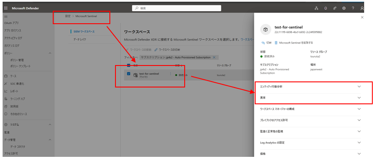Click the cube icon in details panel header
The height and width of the screenshot is (159, 381).
pos(266,30)
